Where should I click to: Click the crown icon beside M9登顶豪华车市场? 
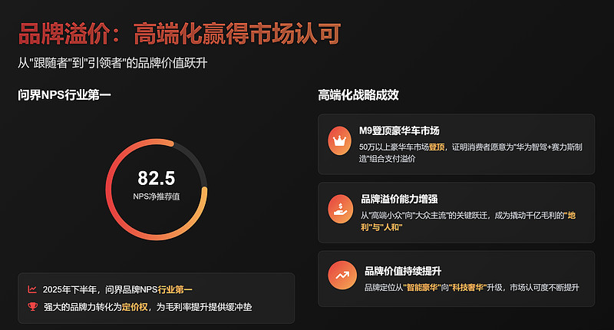[339, 140]
